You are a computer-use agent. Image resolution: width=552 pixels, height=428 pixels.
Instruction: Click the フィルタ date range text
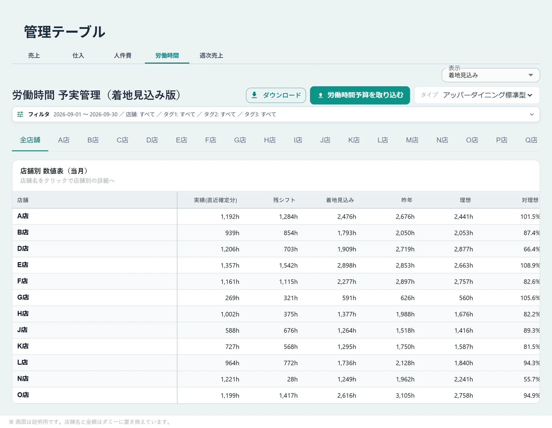point(86,114)
